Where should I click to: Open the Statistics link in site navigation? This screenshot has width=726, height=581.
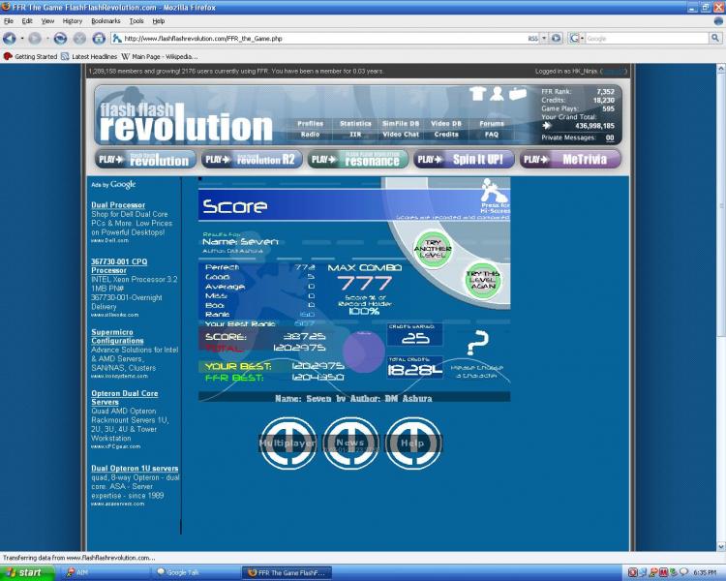355,124
